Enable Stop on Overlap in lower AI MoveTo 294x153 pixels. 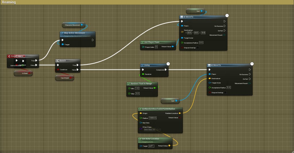[225, 93]
